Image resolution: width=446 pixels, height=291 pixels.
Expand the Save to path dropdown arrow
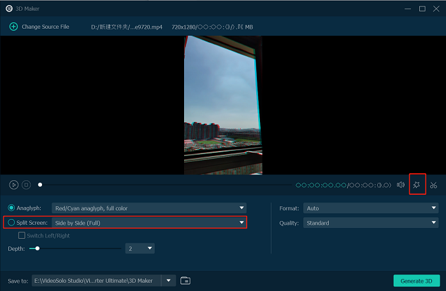[x=169, y=281]
